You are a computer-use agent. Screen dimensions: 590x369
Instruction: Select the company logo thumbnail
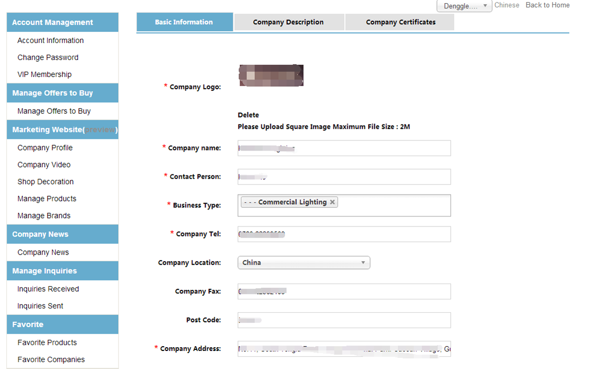[271, 76]
